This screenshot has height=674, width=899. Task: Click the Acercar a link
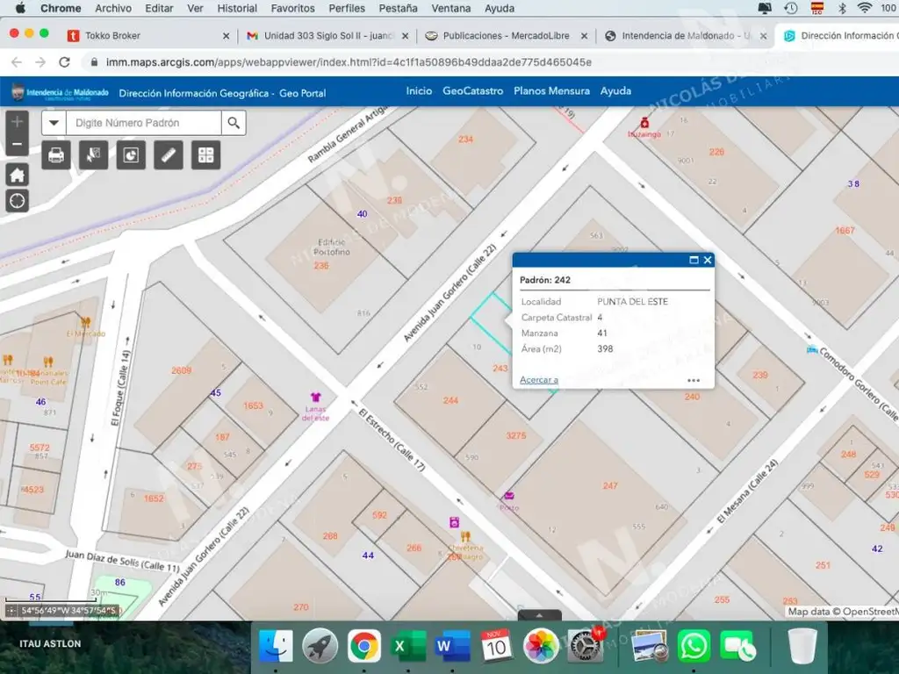539,380
